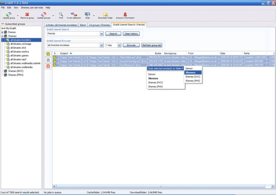Open Update group dropdown arrow
This screenshot has height=195, width=276.
18,15
